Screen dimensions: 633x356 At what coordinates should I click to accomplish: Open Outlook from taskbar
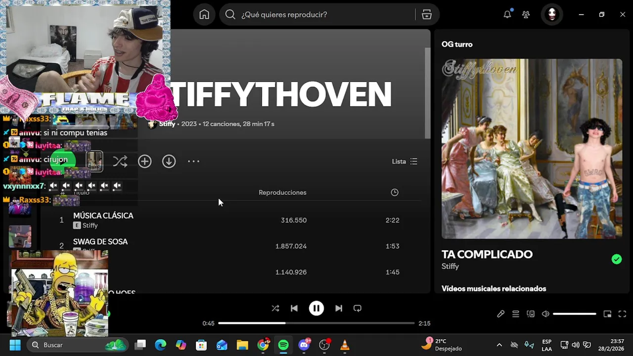(222, 345)
